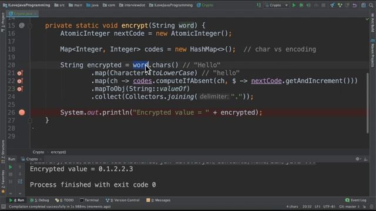Viewport: 376px width, 211px height.
Task: Click the nextCode link on line 22
Action: coord(266,81)
